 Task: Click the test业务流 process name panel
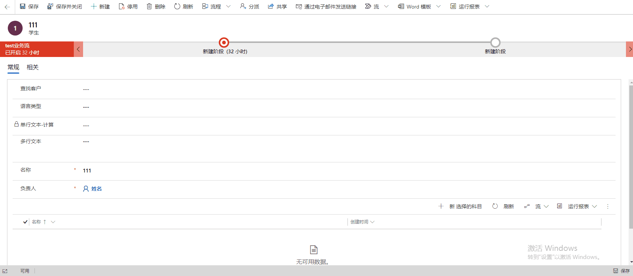tap(37, 49)
